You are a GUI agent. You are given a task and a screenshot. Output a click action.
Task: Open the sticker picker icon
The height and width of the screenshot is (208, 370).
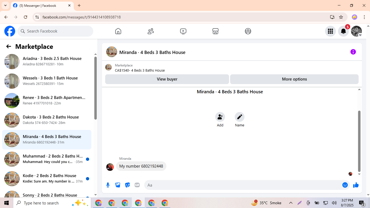[x=127, y=185]
